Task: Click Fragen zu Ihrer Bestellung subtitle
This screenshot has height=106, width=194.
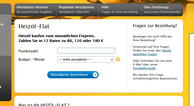Action: (120, 12)
